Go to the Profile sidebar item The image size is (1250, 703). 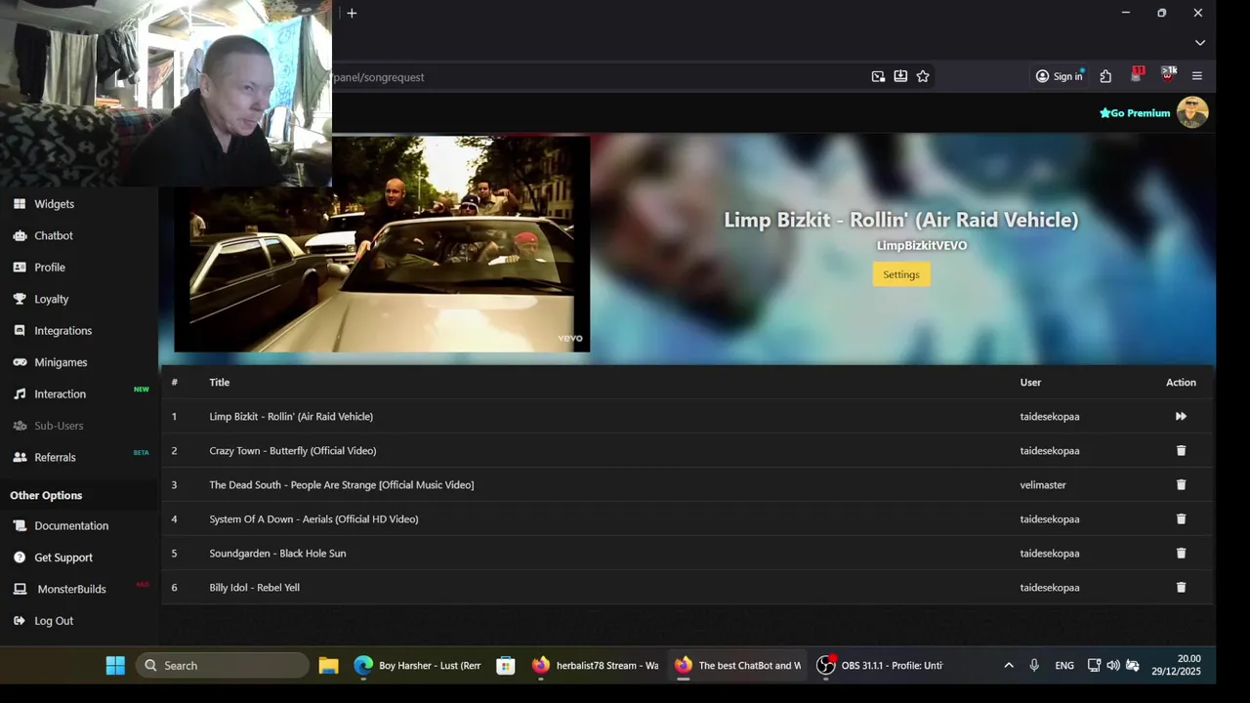[50, 268]
